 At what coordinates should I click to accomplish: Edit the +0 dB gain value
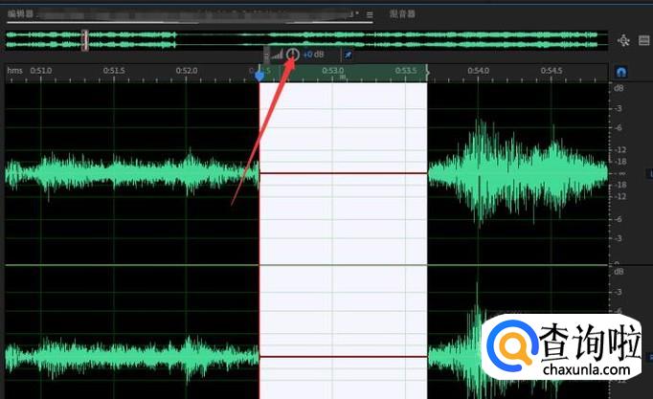[x=313, y=55]
